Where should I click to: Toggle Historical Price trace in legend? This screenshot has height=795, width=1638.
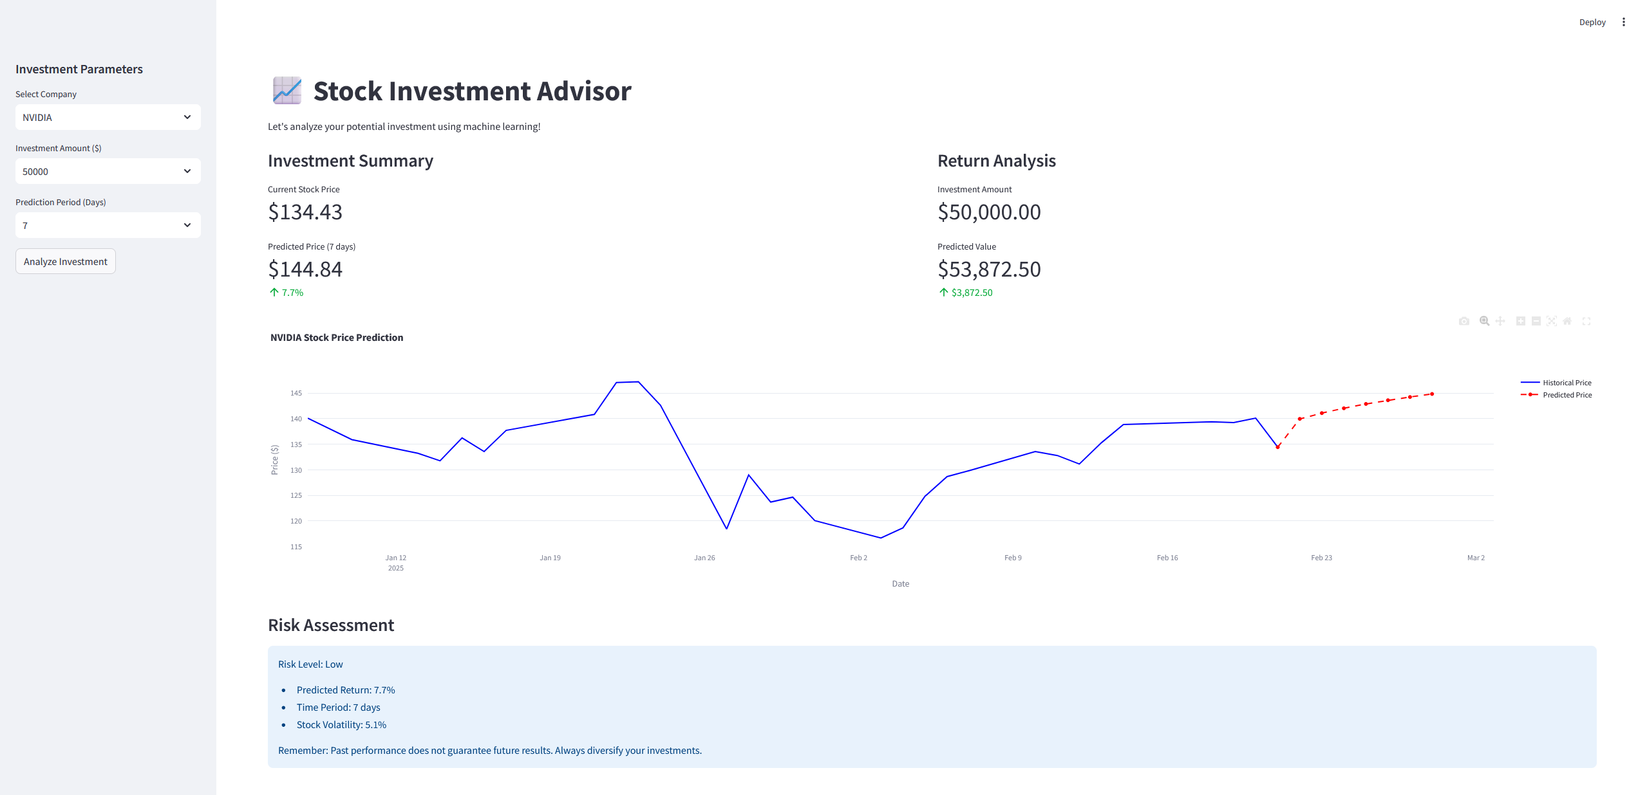point(1566,383)
